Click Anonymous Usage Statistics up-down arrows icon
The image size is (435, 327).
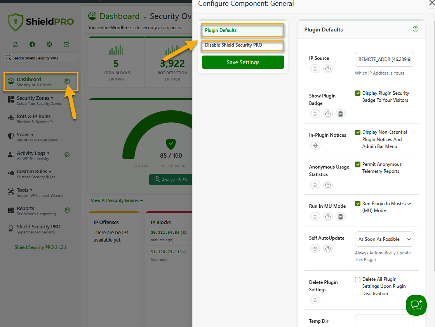tap(315, 185)
